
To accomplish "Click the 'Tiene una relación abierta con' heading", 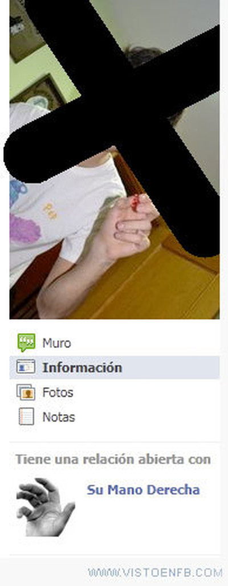I will coord(113,460).
